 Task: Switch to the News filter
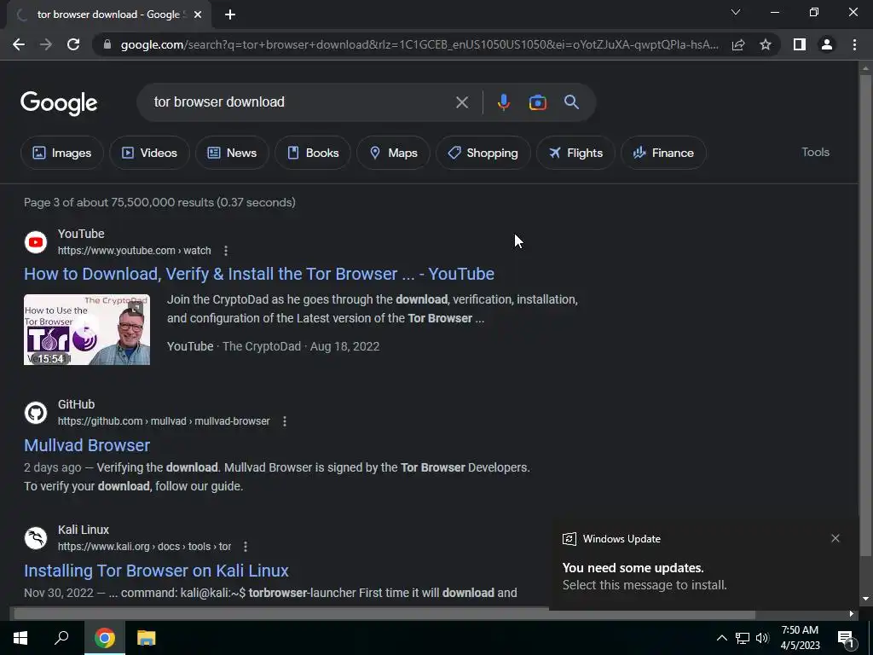pos(232,153)
